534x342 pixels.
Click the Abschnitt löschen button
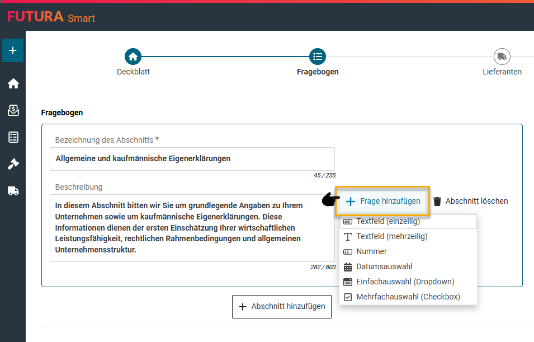470,202
